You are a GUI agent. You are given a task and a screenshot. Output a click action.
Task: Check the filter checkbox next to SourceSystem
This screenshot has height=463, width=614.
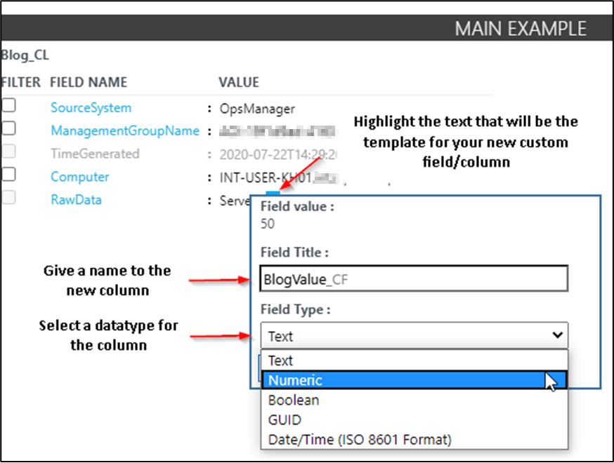[9, 104]
